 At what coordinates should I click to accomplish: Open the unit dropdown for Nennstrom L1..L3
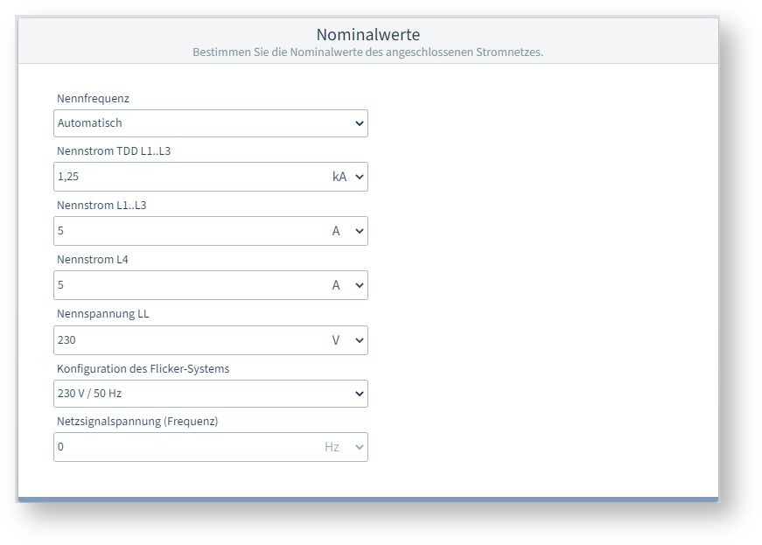[347, 231]
